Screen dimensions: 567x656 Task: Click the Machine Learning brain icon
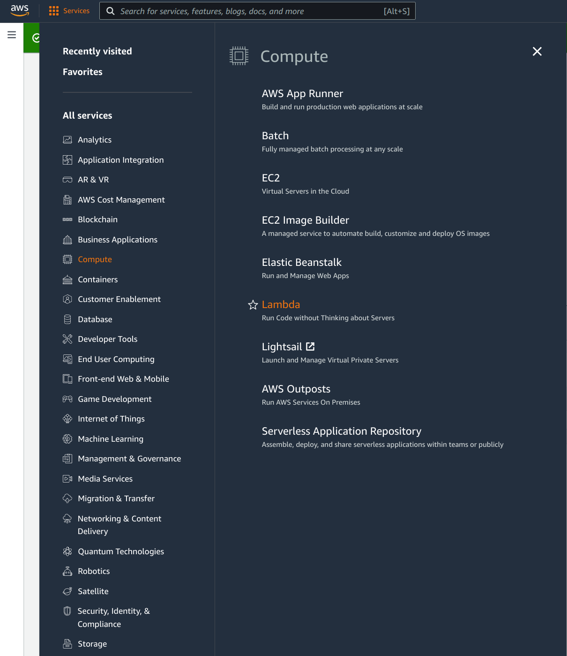click(x=67, y=439)
